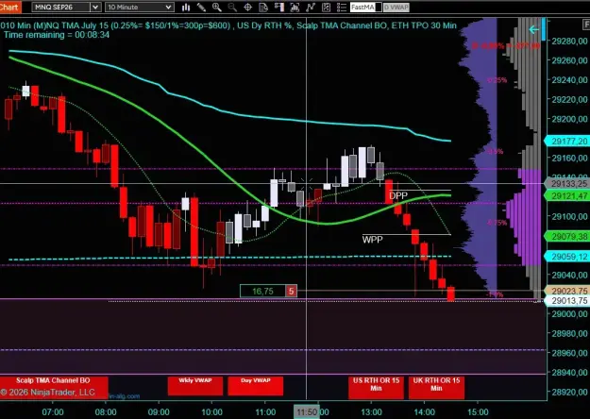This screenshot has width=590, height=419.
Task: Click the 28920,00 price axis label
Action: tap(569, 392)
